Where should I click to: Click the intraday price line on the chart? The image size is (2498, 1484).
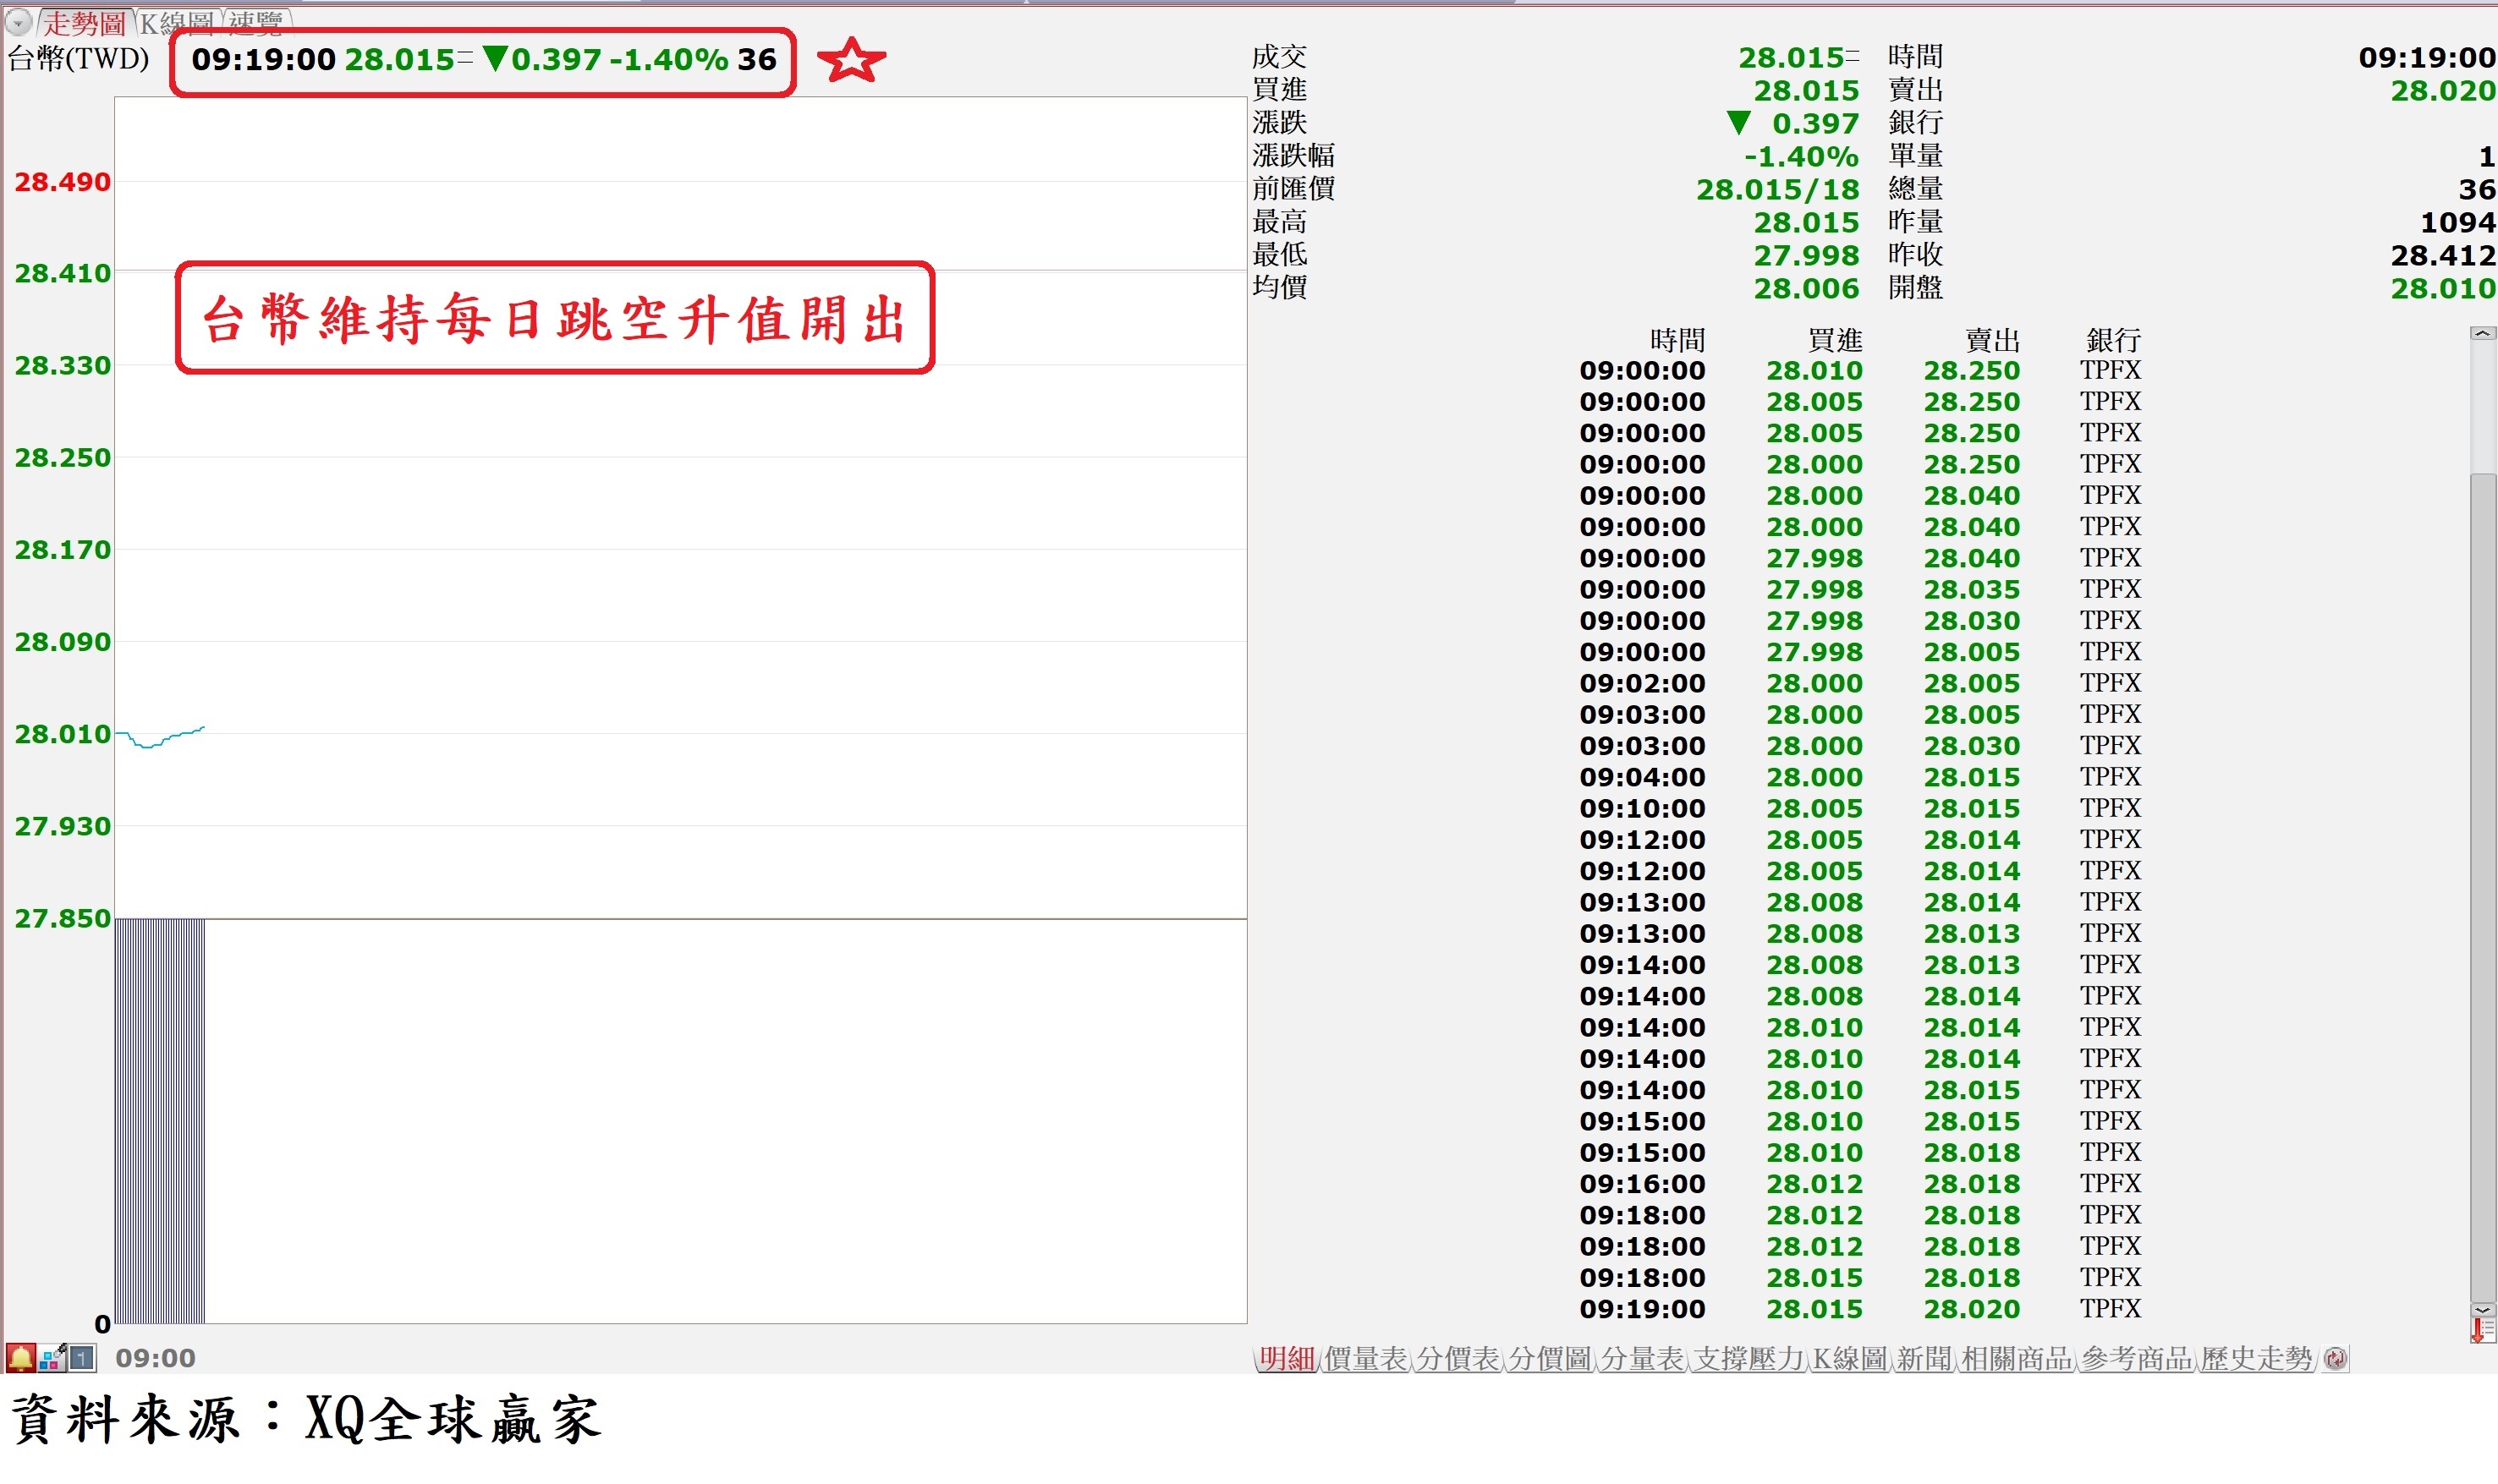coord(160,738)
